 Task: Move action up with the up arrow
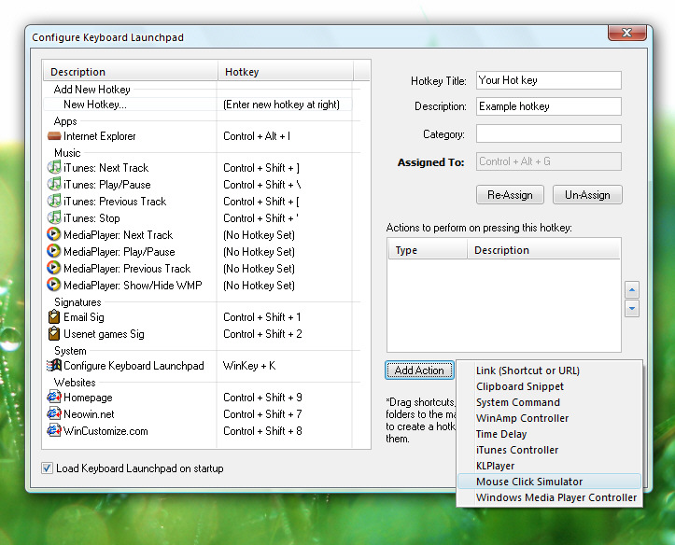point(632,290)
